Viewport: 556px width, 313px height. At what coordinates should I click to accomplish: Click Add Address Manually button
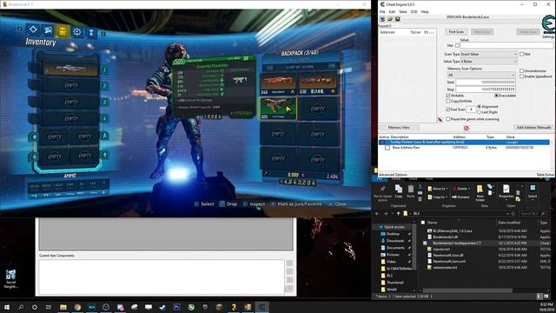click(x=533, y=128)
